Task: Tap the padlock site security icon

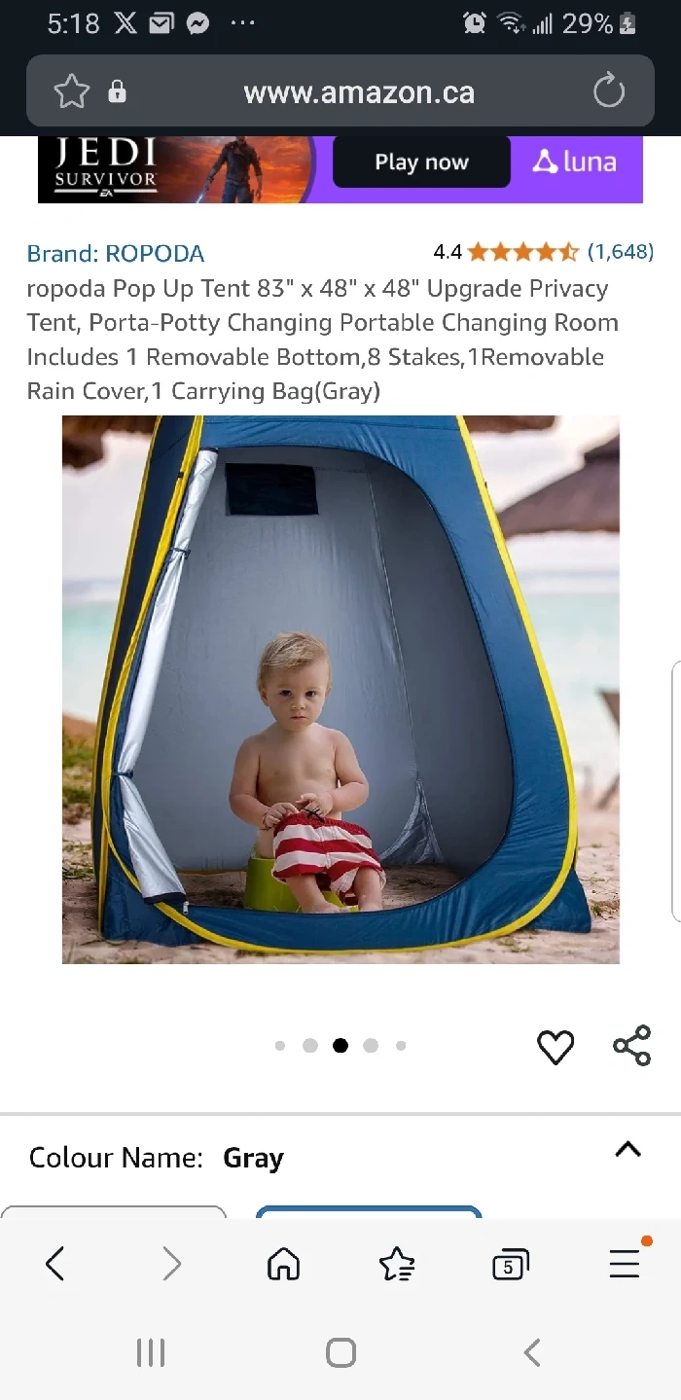Action: 117,92
